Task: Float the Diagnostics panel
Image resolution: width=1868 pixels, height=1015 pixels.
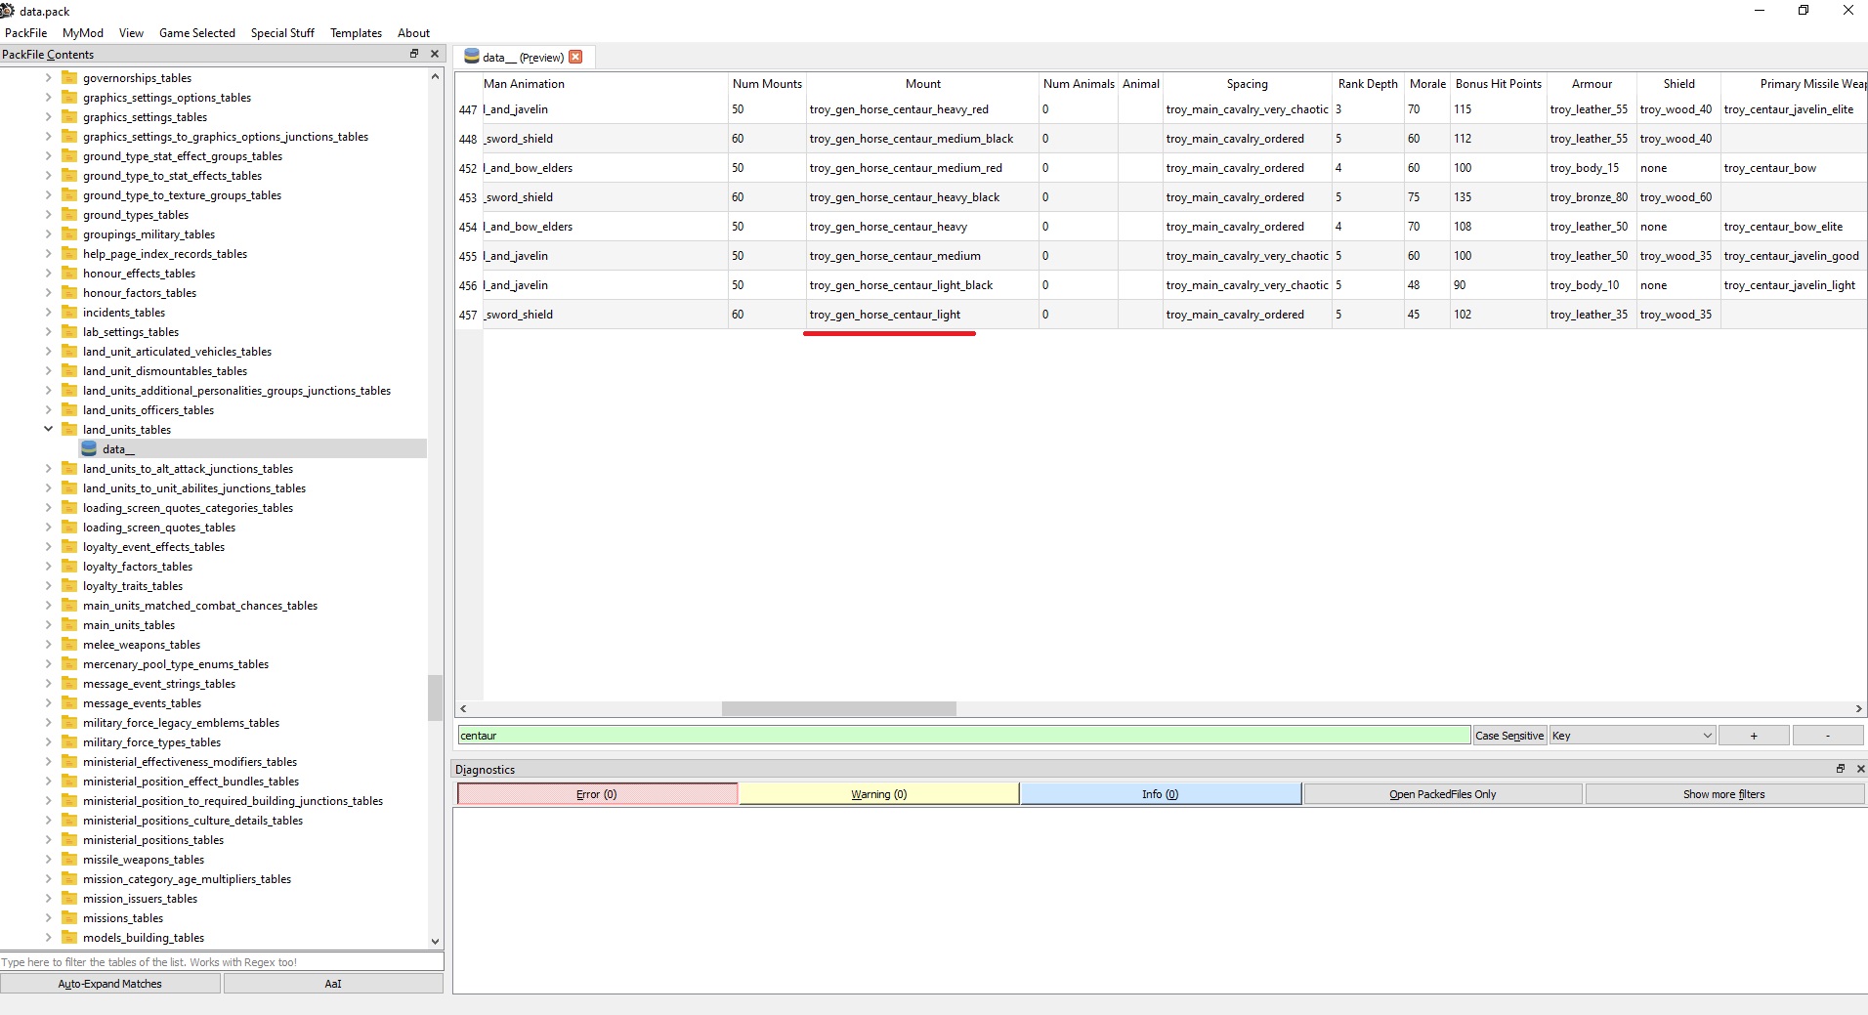Action: (1841, 769)
